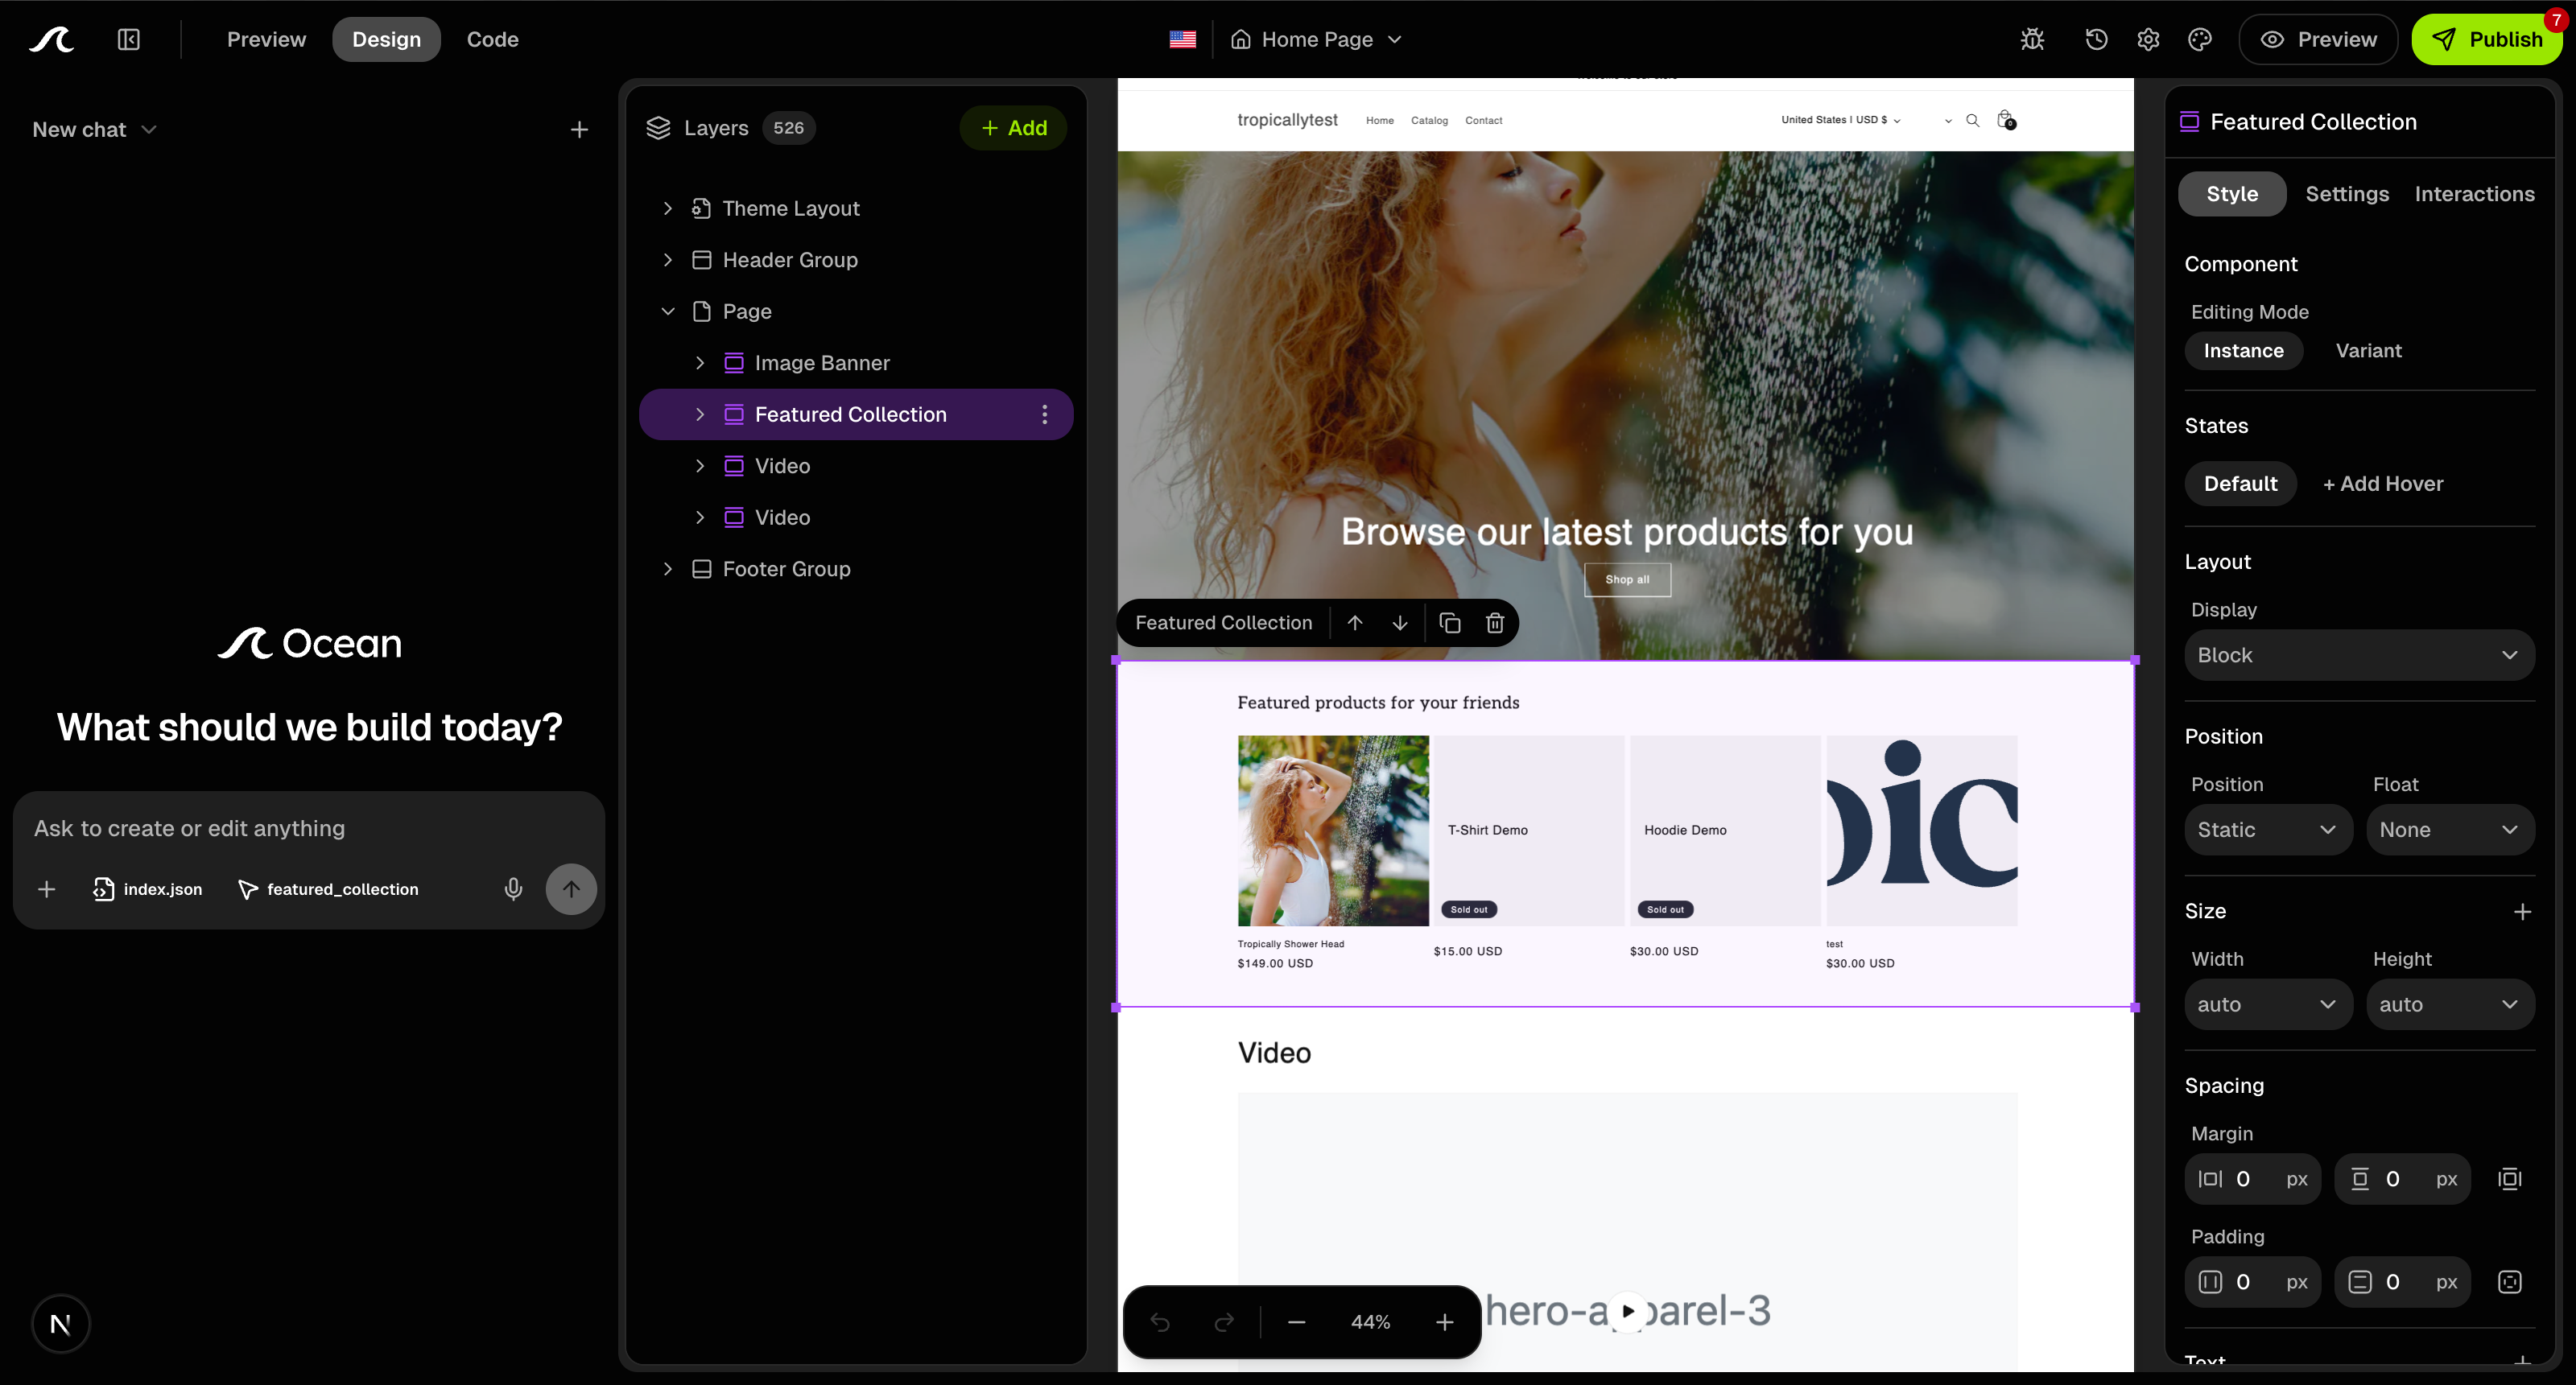Switch to the Code tab
The height and width of the screenshot is (1385, 2576).
(492, 39)
